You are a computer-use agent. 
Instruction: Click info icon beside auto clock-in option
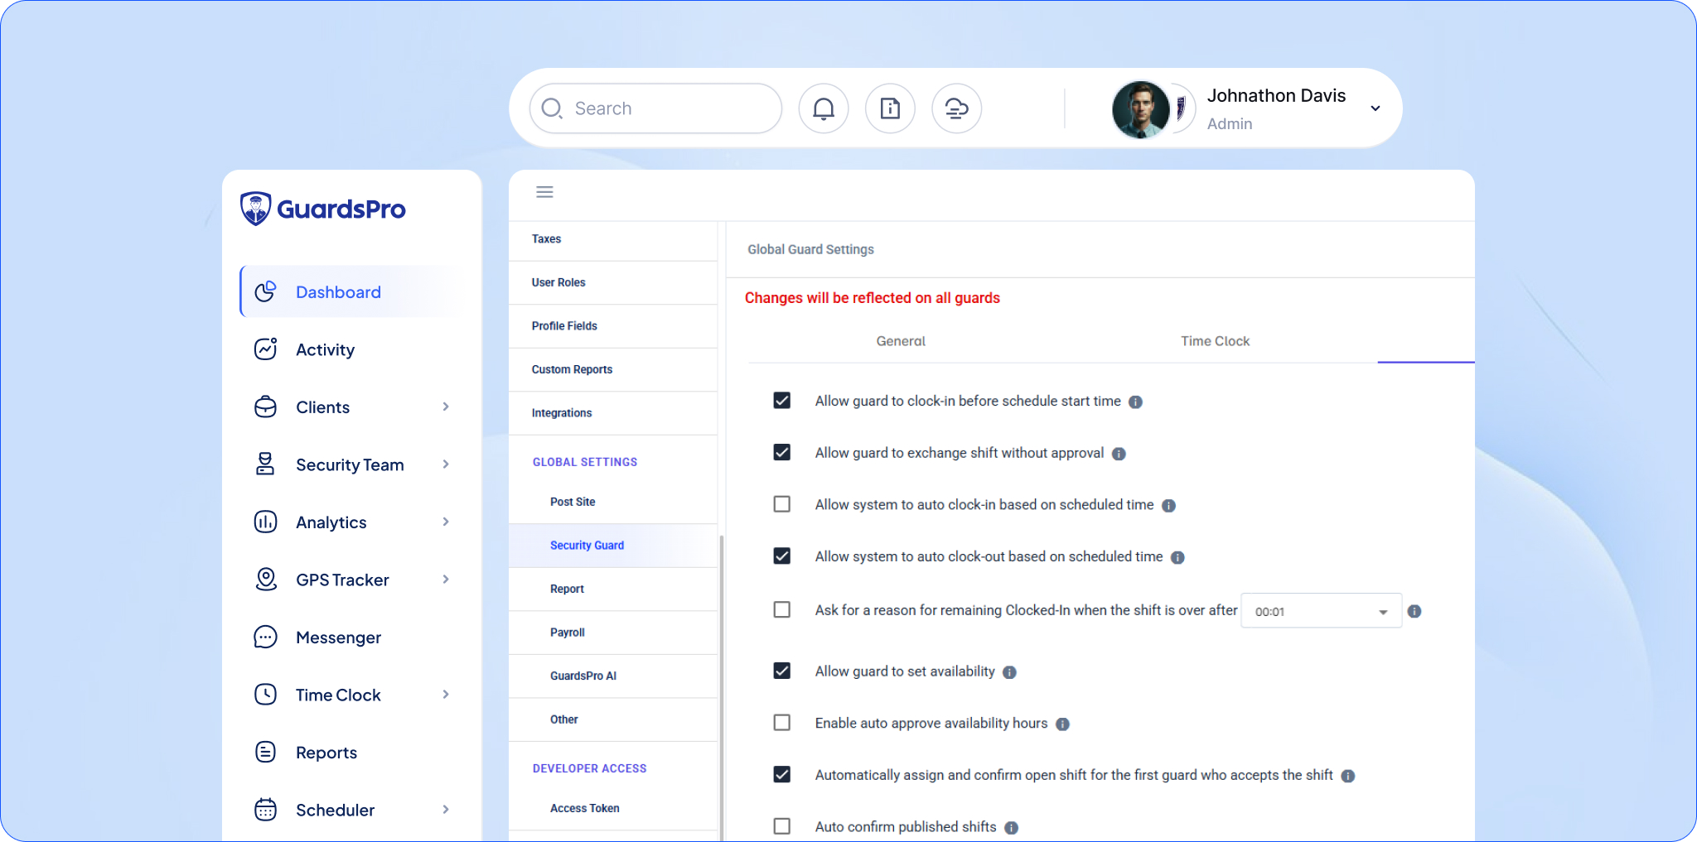1168,506
